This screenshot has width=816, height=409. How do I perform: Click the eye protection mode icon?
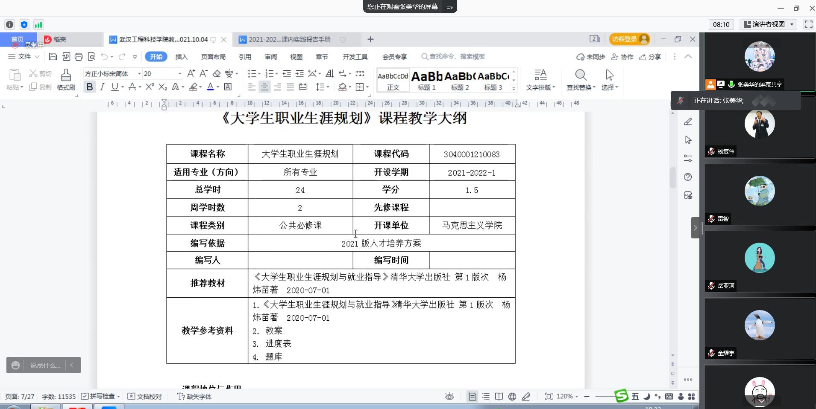coord(449,397)
